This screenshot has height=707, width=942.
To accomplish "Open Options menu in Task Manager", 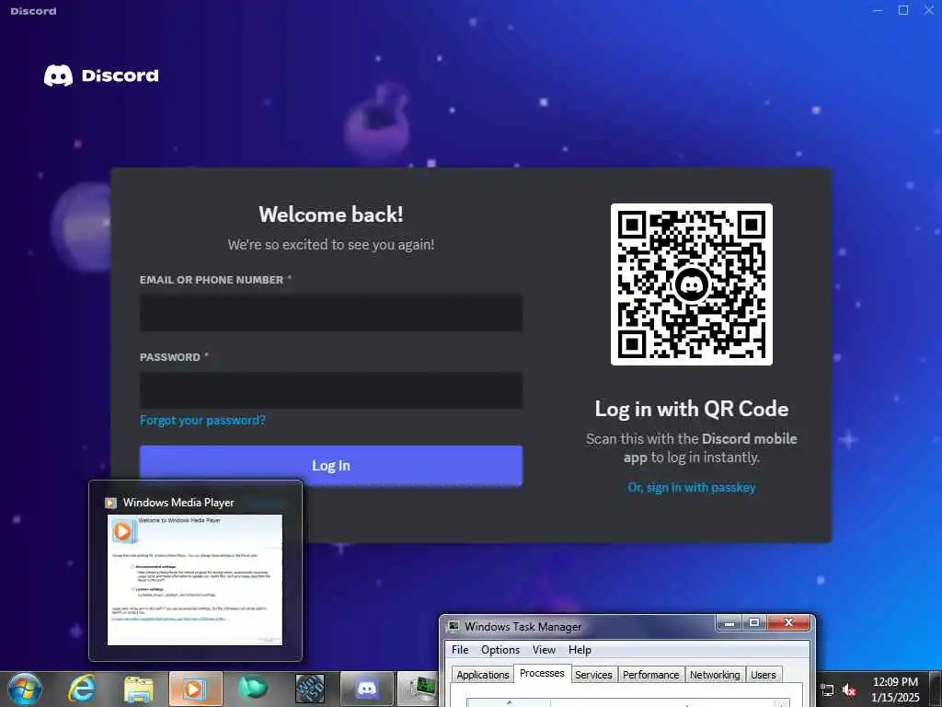I will (x=500, y=650).
